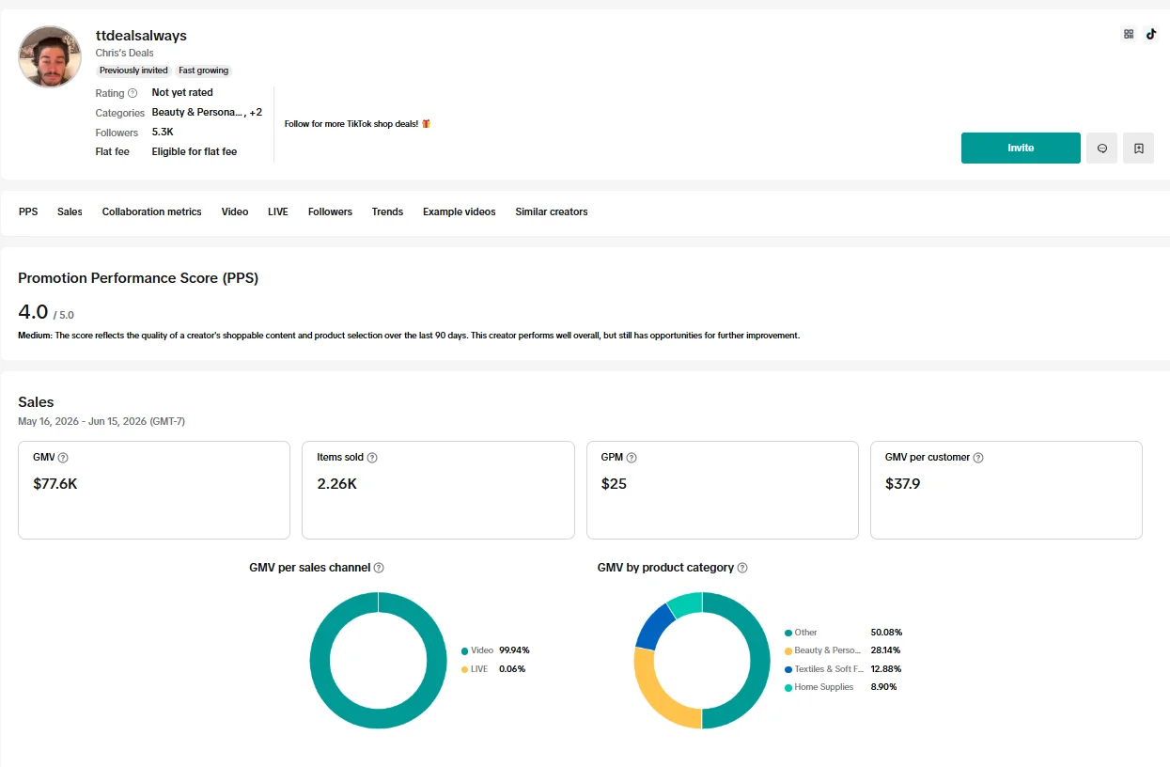1170x767 pixels.
Task: Click the 2.26K items sold value
Action: click(x=336, y=484)
